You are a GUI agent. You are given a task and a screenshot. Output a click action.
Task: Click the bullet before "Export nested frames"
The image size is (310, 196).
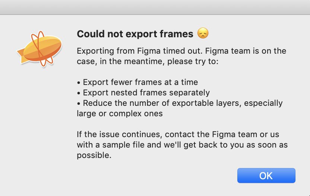coord(79,93)
